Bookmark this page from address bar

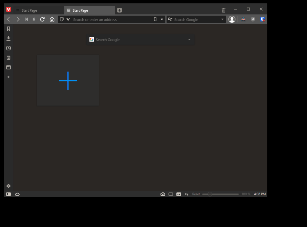point(155,19)
